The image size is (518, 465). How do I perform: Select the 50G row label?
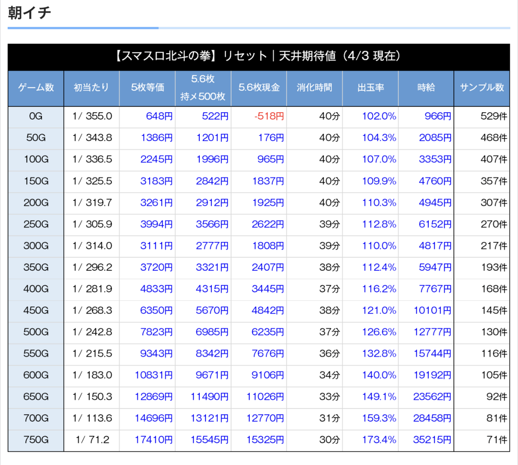coord(36,138)
